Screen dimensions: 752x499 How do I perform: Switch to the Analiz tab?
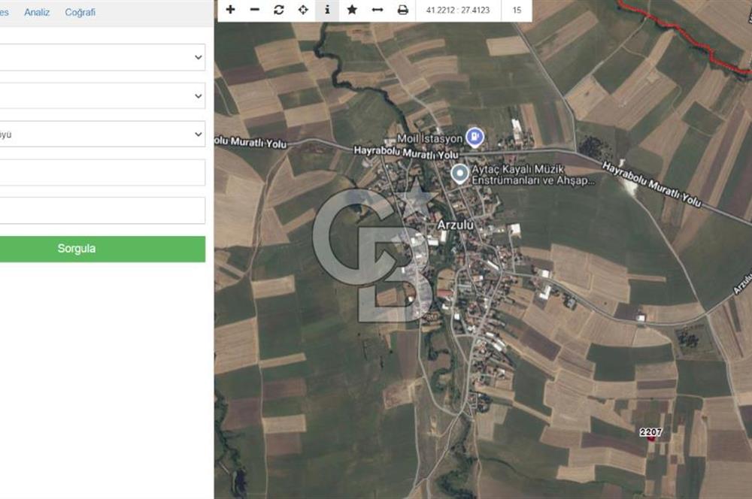(x=37, y=13)
